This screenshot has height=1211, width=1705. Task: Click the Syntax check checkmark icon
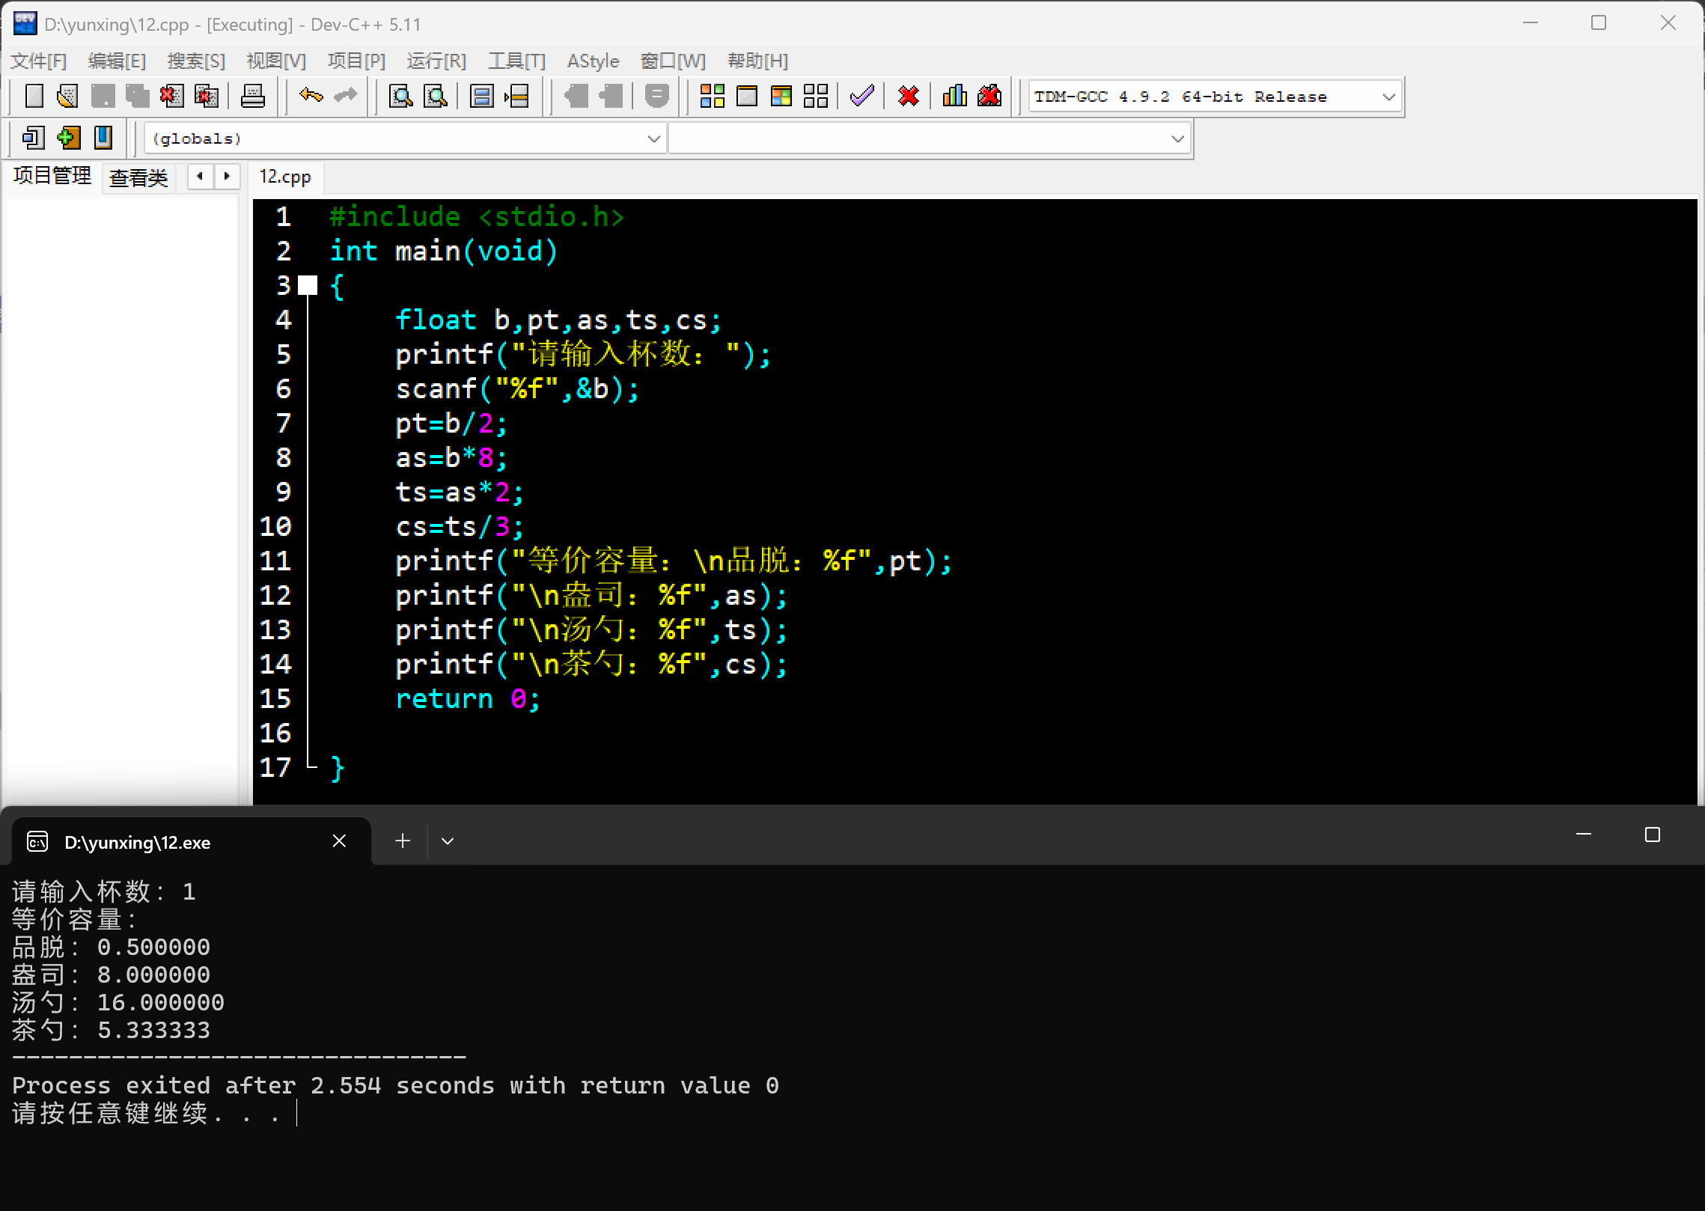(x=862, y=96)
